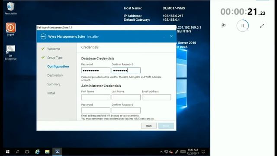This screenshot has height=156, width=277.
Task: Click the muted volume tray icon
Action: (171, 152)
